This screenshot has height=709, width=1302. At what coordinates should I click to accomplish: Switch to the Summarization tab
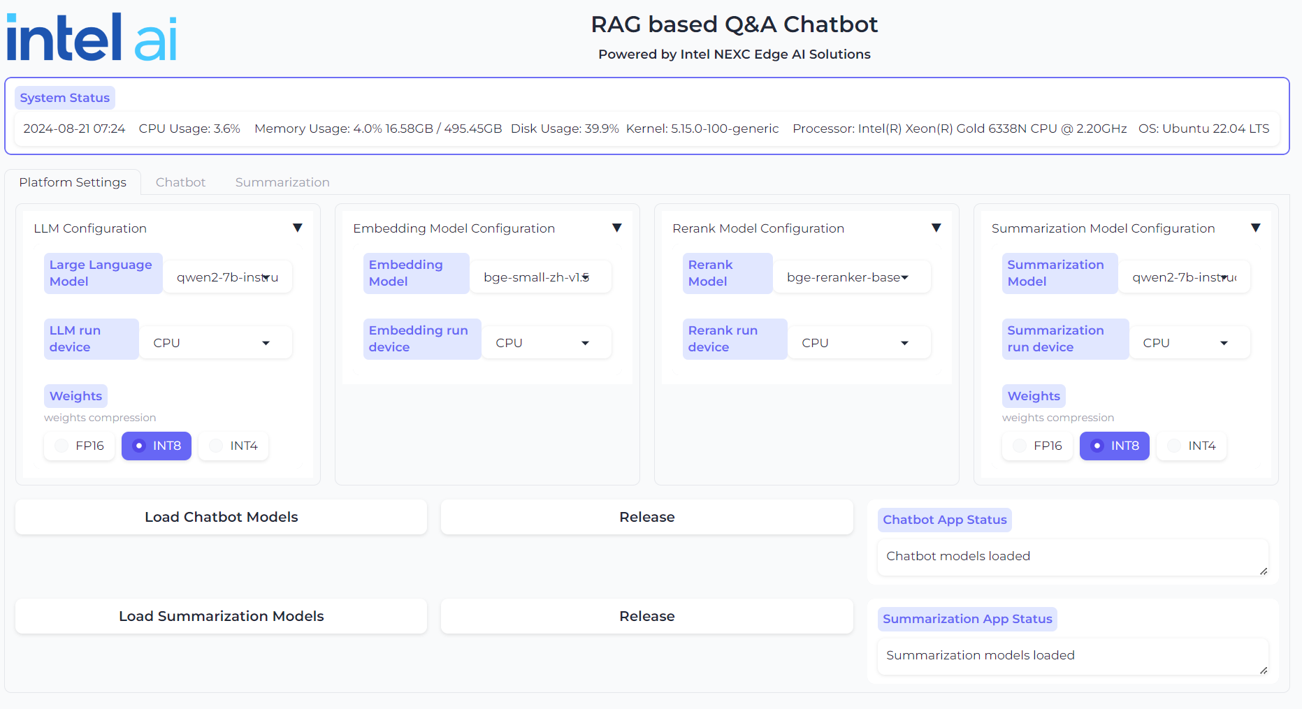coord(282,182)
